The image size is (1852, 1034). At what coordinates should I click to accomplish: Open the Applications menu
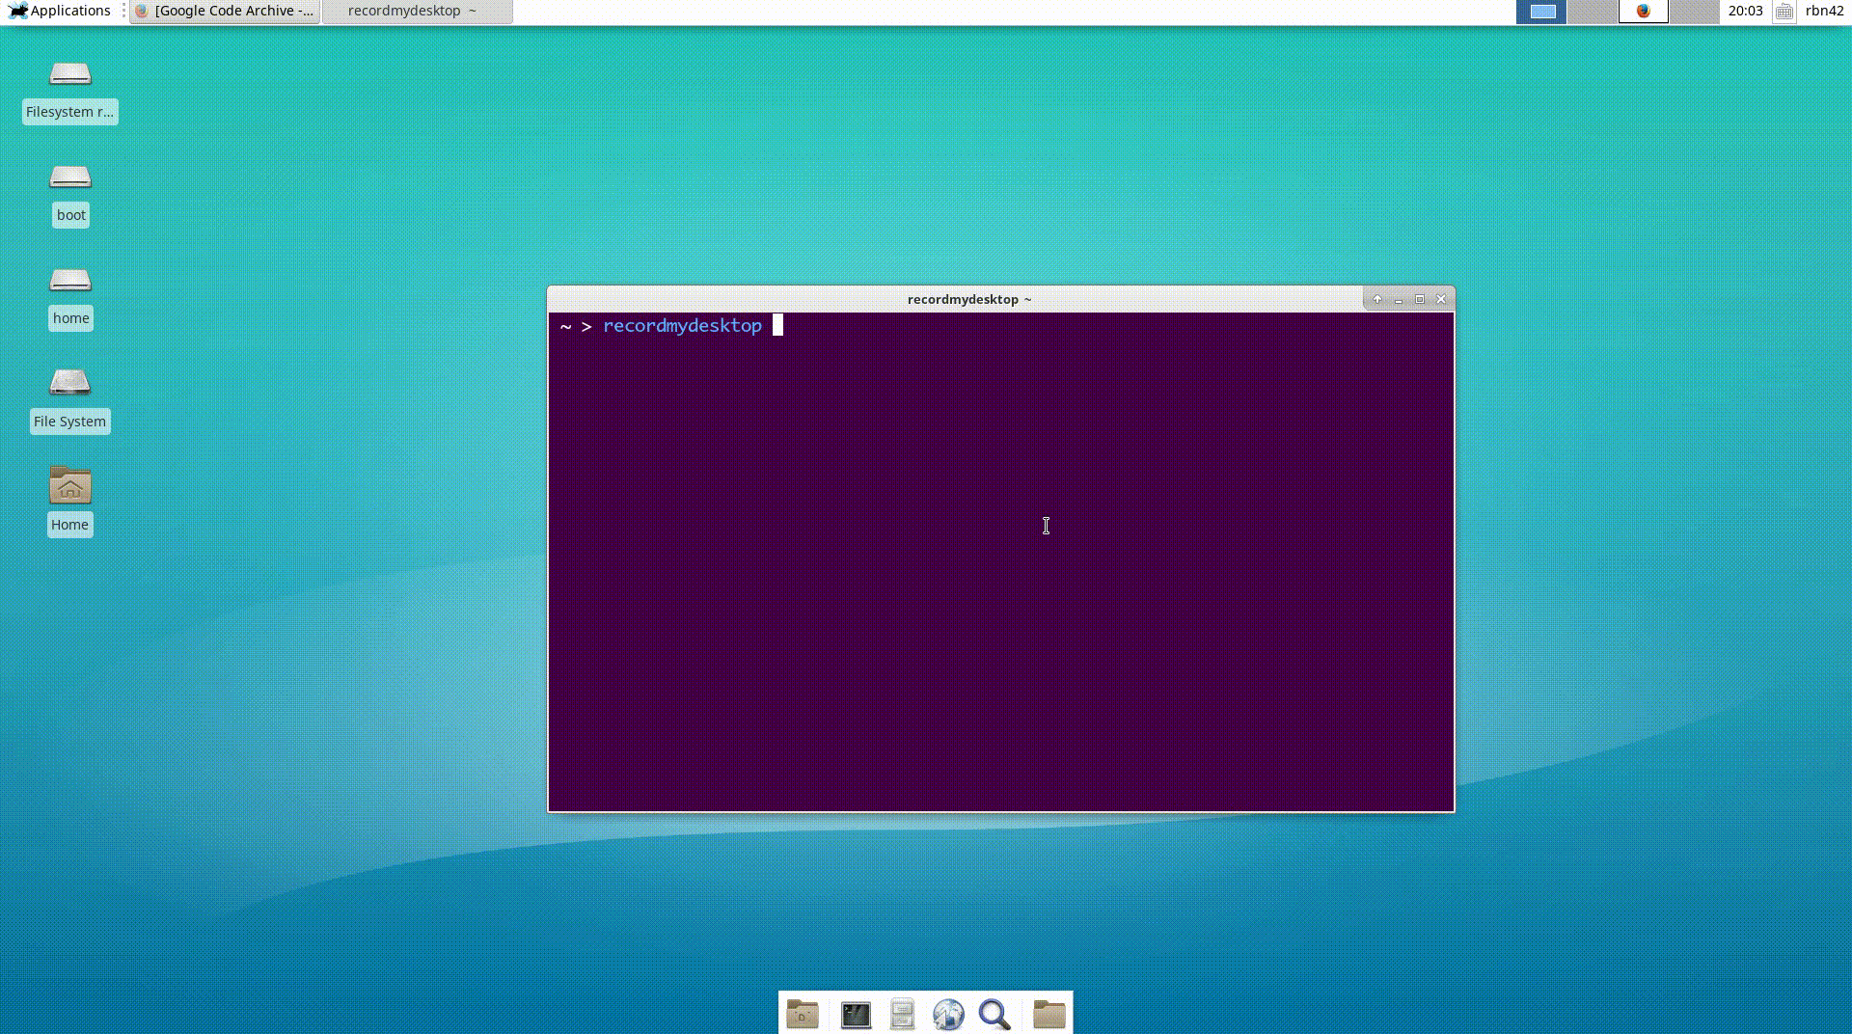coord(60,12)
